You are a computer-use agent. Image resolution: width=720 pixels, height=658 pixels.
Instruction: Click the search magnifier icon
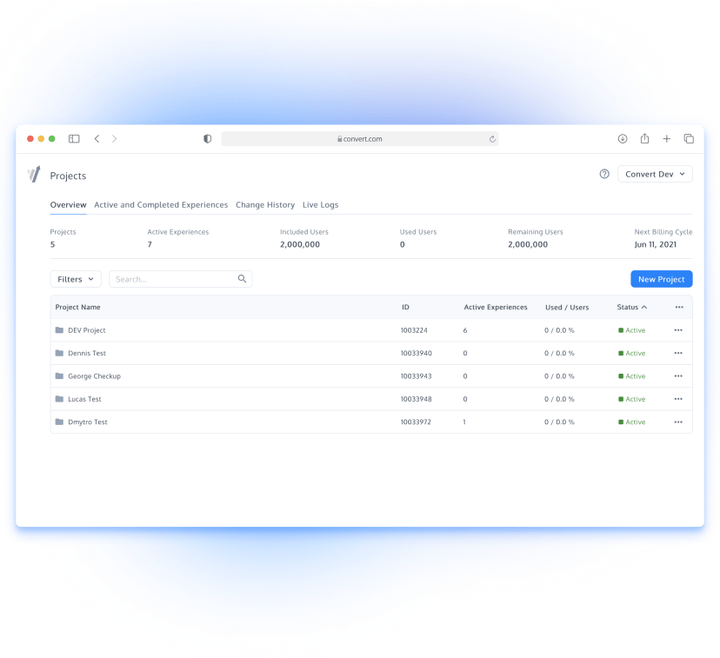tap(242, 278)
